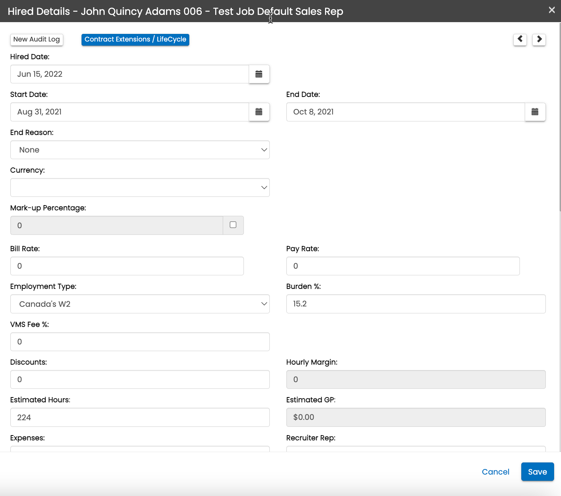Click the Mark-up Percentage field
561x496 pixels.
[x=117, y=226]
